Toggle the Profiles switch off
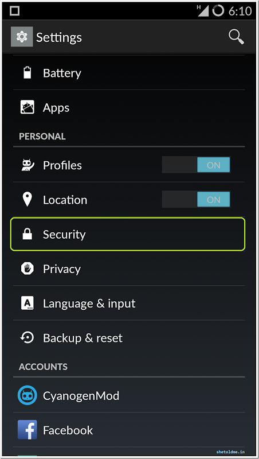 (196, 165)
